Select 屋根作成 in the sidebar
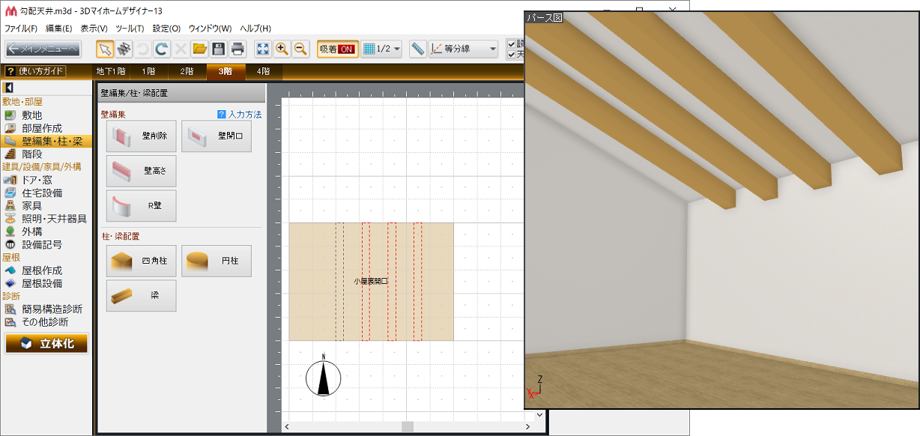This screenshot has width=920, height=436. click(42, 270)
